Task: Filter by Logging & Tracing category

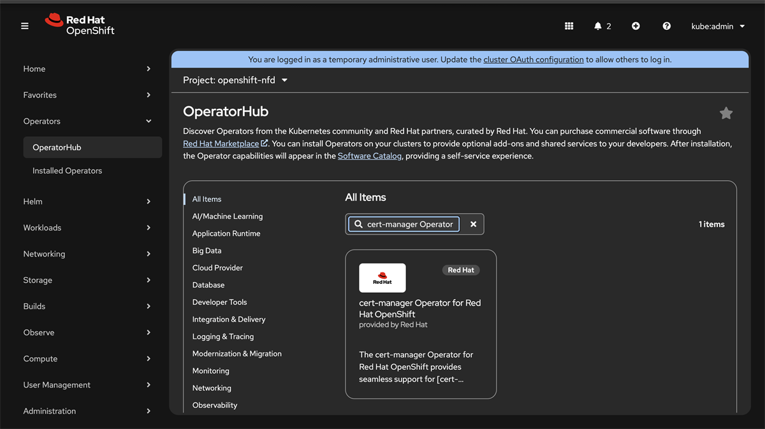Action: [223, 337]
